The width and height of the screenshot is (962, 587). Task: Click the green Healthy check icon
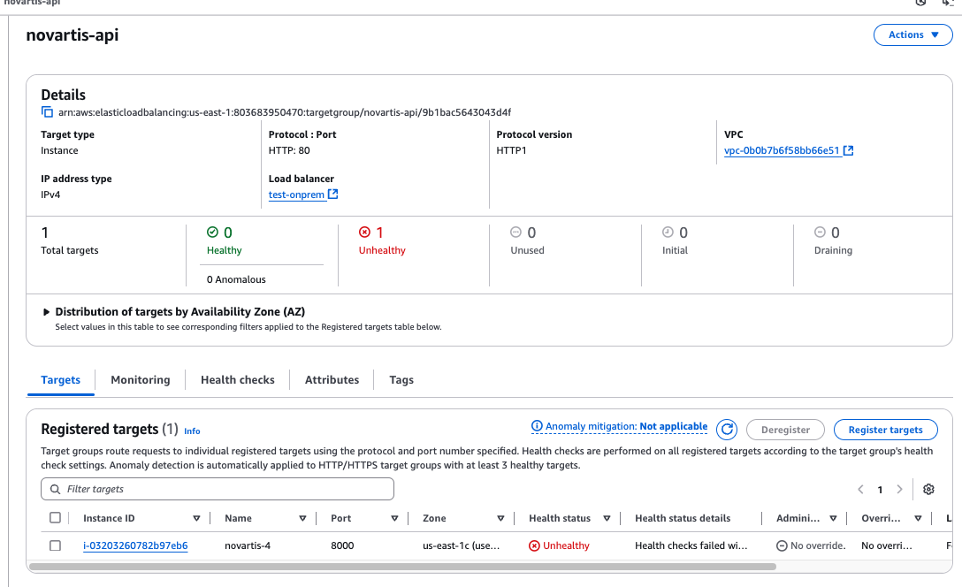coord(212,232)
